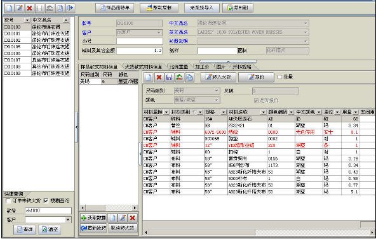This screenshot has width=376, height=239.
Task: Select the M56网眼布 material row
Action: click(x=258, y=165)
